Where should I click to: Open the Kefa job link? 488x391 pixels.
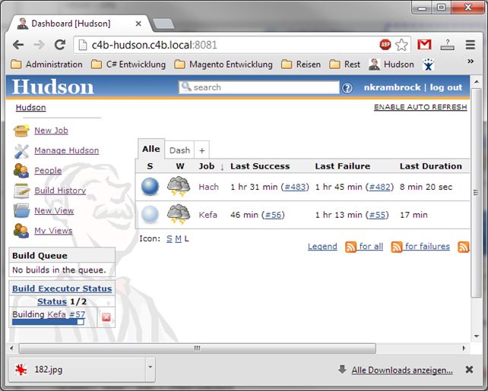coord(208,215)
